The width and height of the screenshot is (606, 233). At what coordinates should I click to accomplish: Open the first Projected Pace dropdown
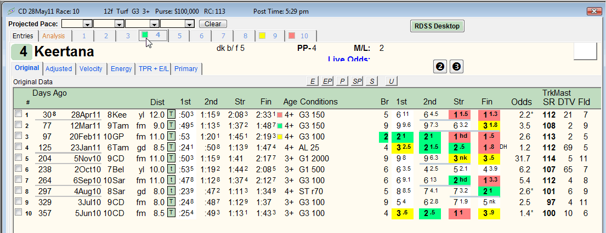point(88,24)
